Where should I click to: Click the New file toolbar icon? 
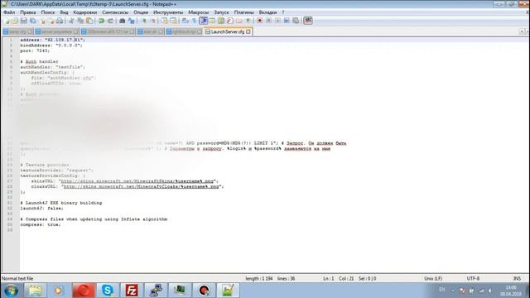tap(7, 21)
